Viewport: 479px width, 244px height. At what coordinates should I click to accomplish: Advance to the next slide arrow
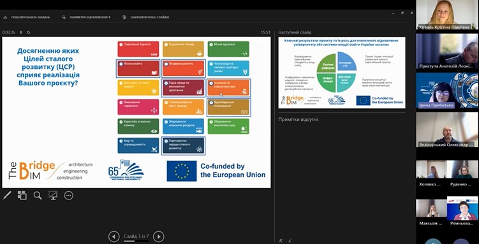click(159, 236)
